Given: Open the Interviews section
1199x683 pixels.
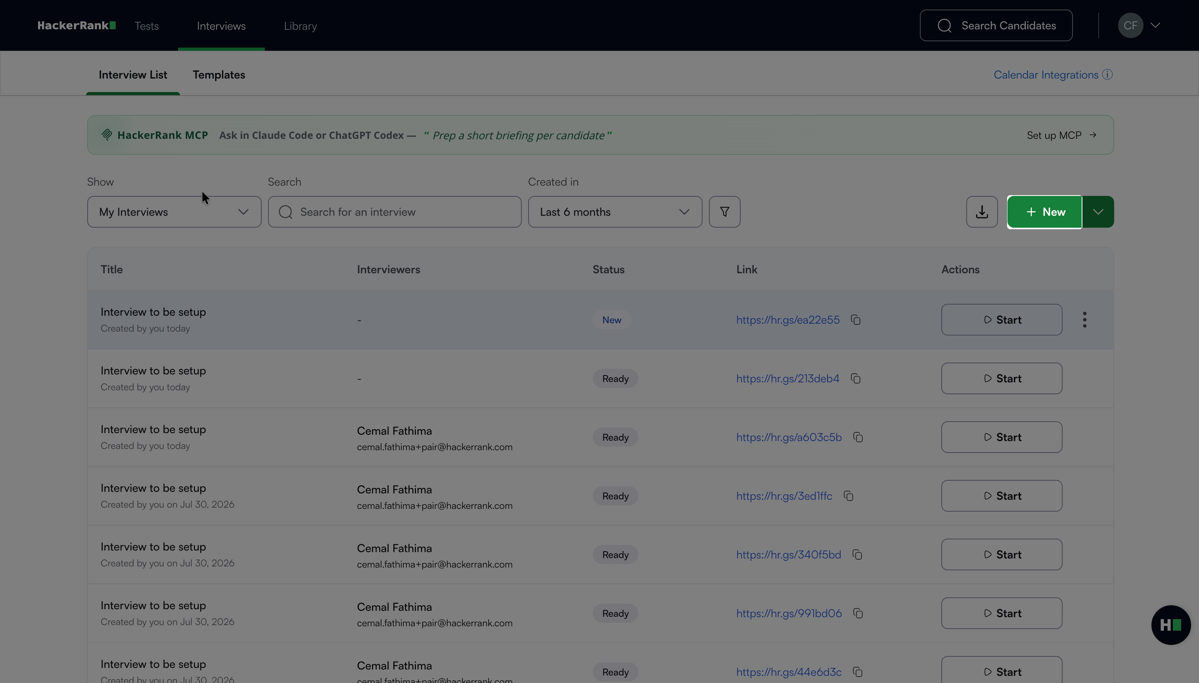Looking at the screenshot, I should pos(221,26).
